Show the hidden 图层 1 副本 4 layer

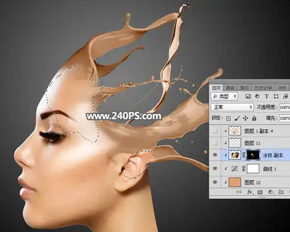point(215,131)
